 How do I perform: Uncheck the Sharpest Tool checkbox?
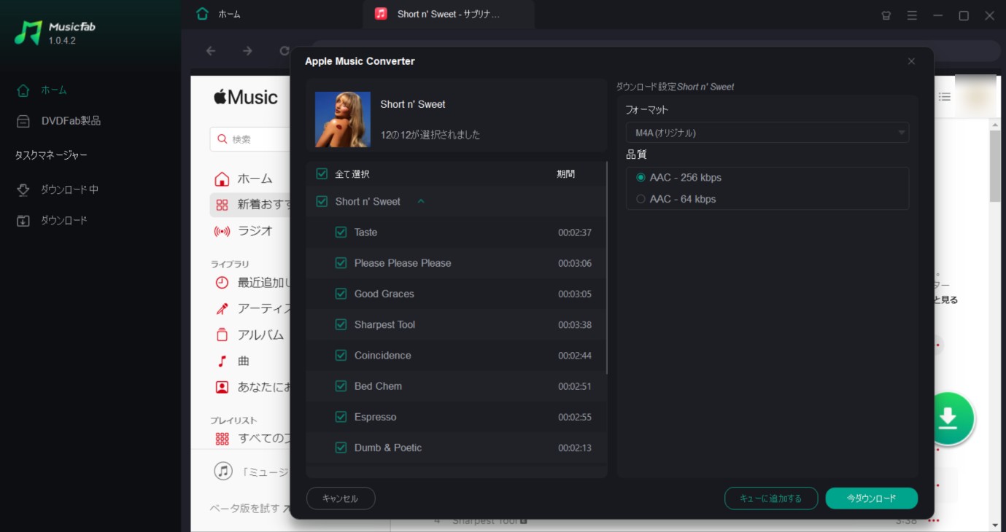[x=341, y=324]
